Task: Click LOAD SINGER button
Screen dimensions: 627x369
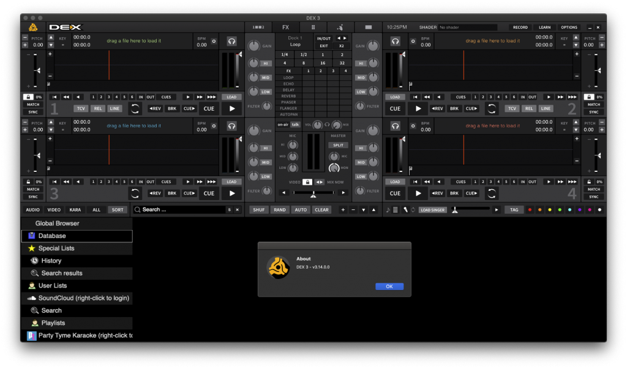Action: coord(432,209)
